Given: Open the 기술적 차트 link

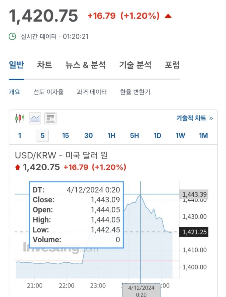Looking at the screenshot, I should (x=194, y=118).
